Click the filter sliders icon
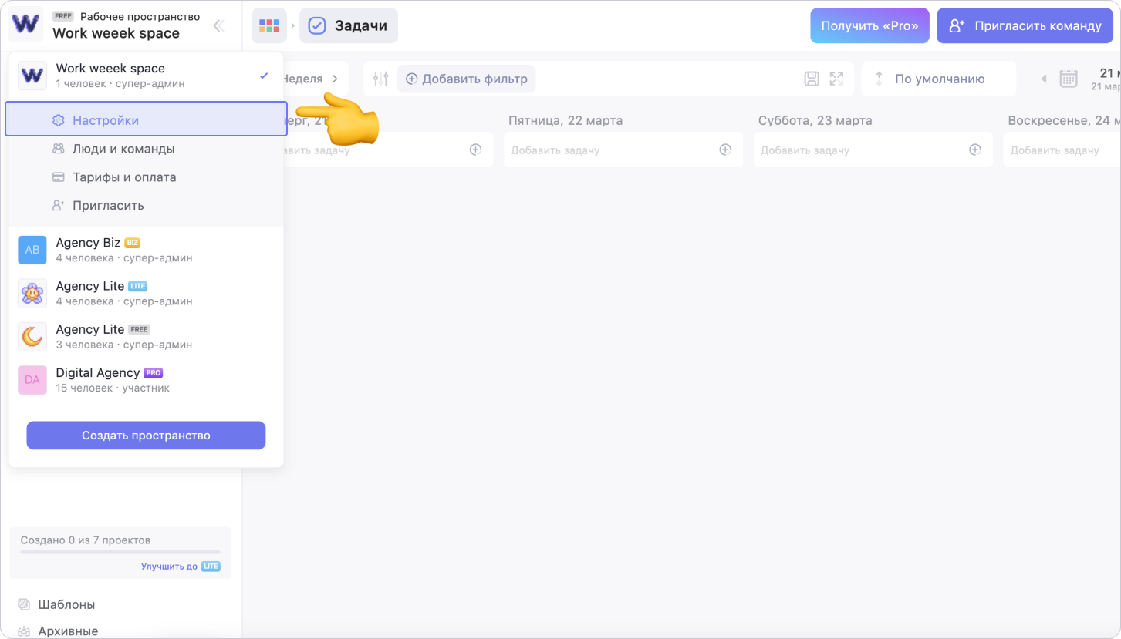 click(x=380, y=79)
